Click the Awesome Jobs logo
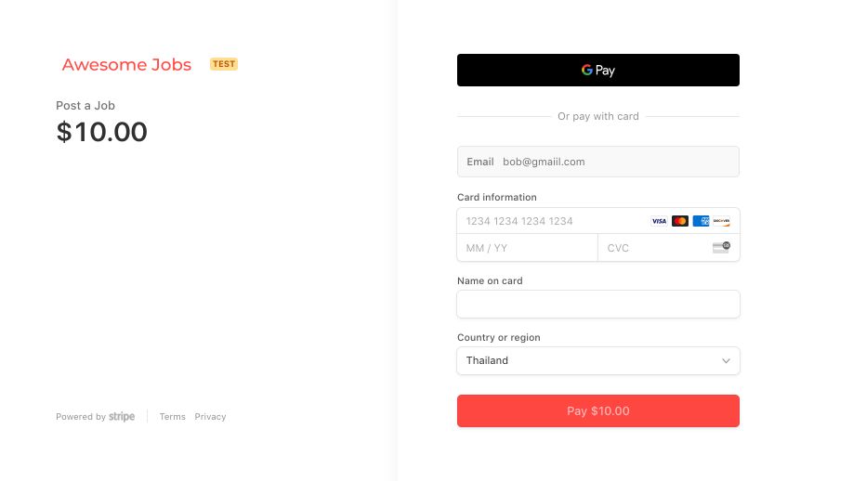866x481 pixels. (126, 65)
